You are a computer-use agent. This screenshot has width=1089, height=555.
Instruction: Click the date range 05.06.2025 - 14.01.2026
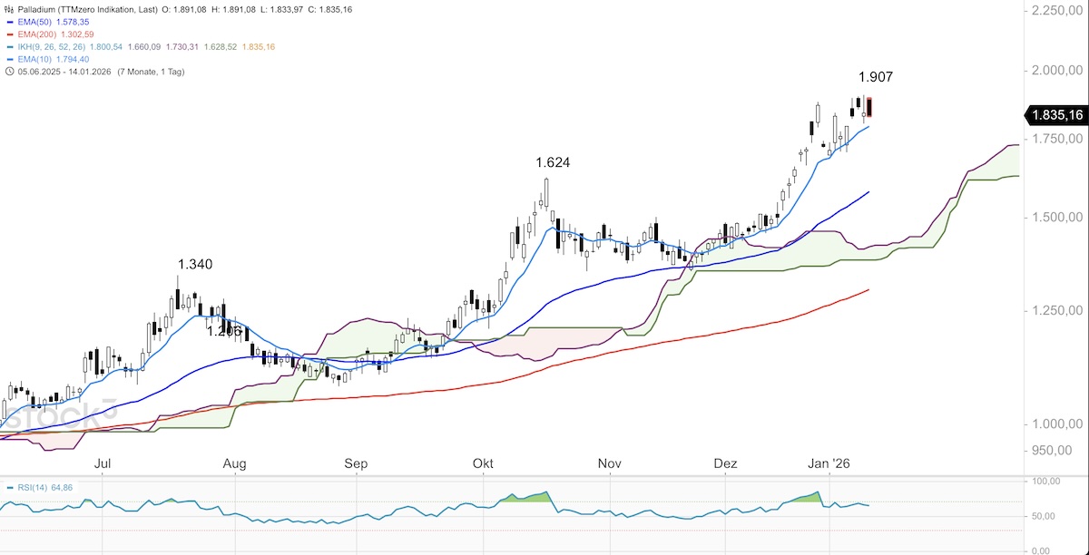pos(64,72)
